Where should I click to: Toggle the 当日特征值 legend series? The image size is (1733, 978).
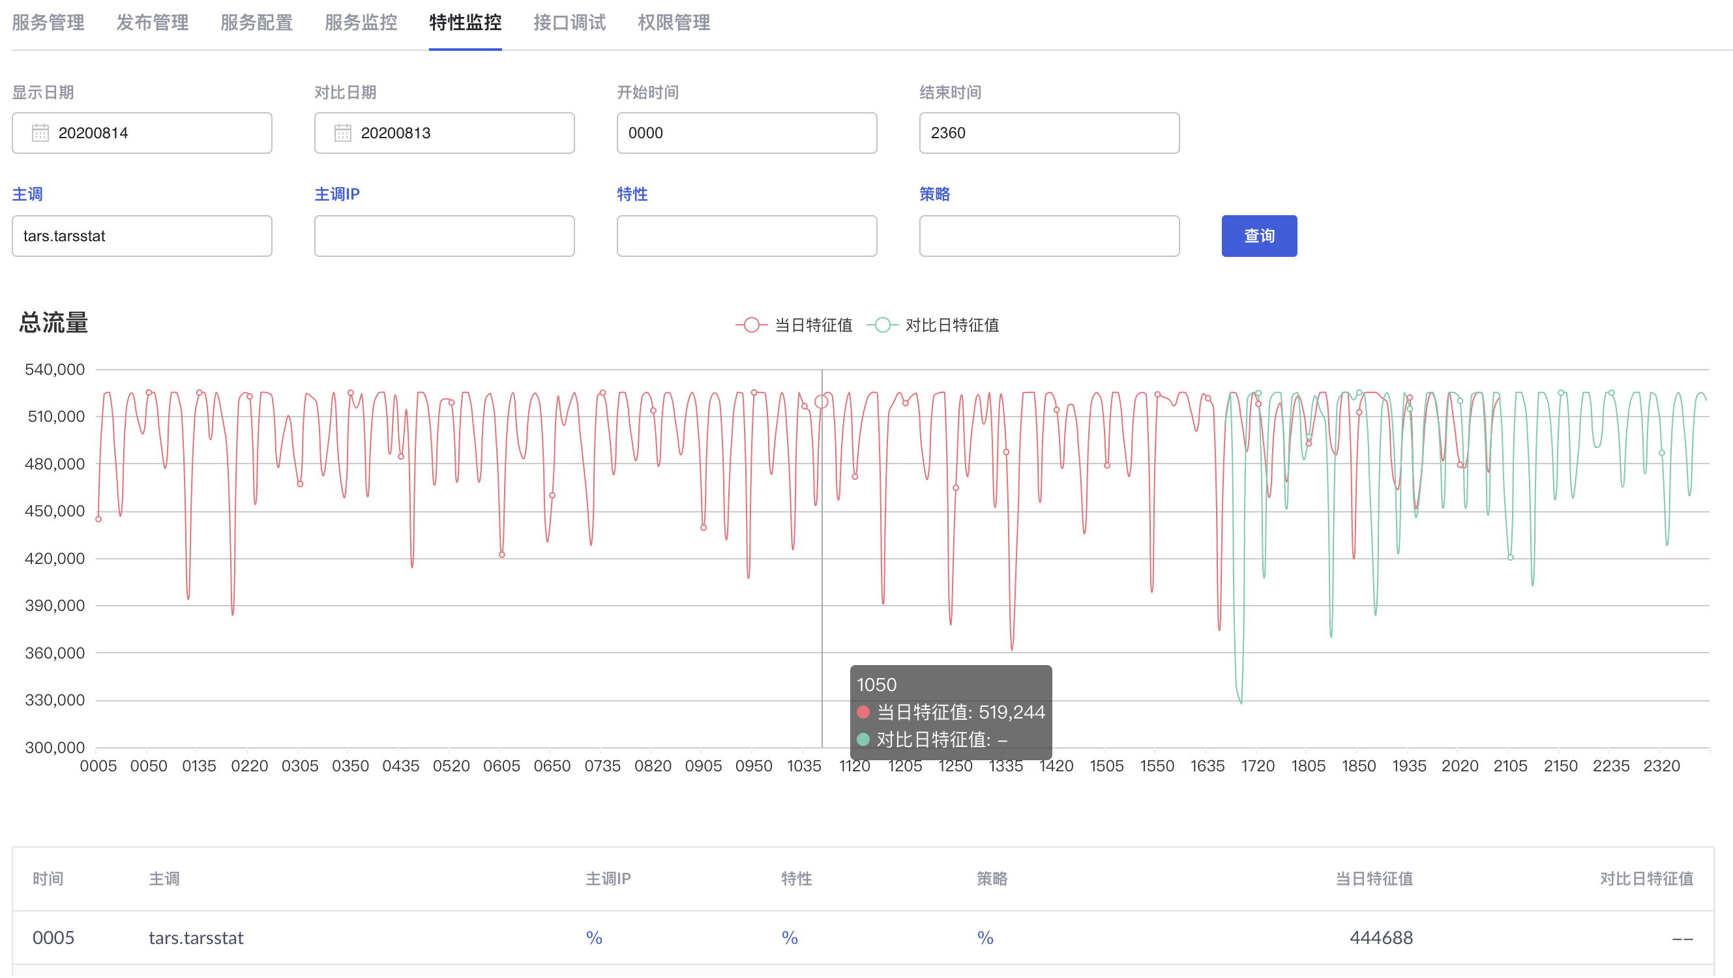pos(794,325)
